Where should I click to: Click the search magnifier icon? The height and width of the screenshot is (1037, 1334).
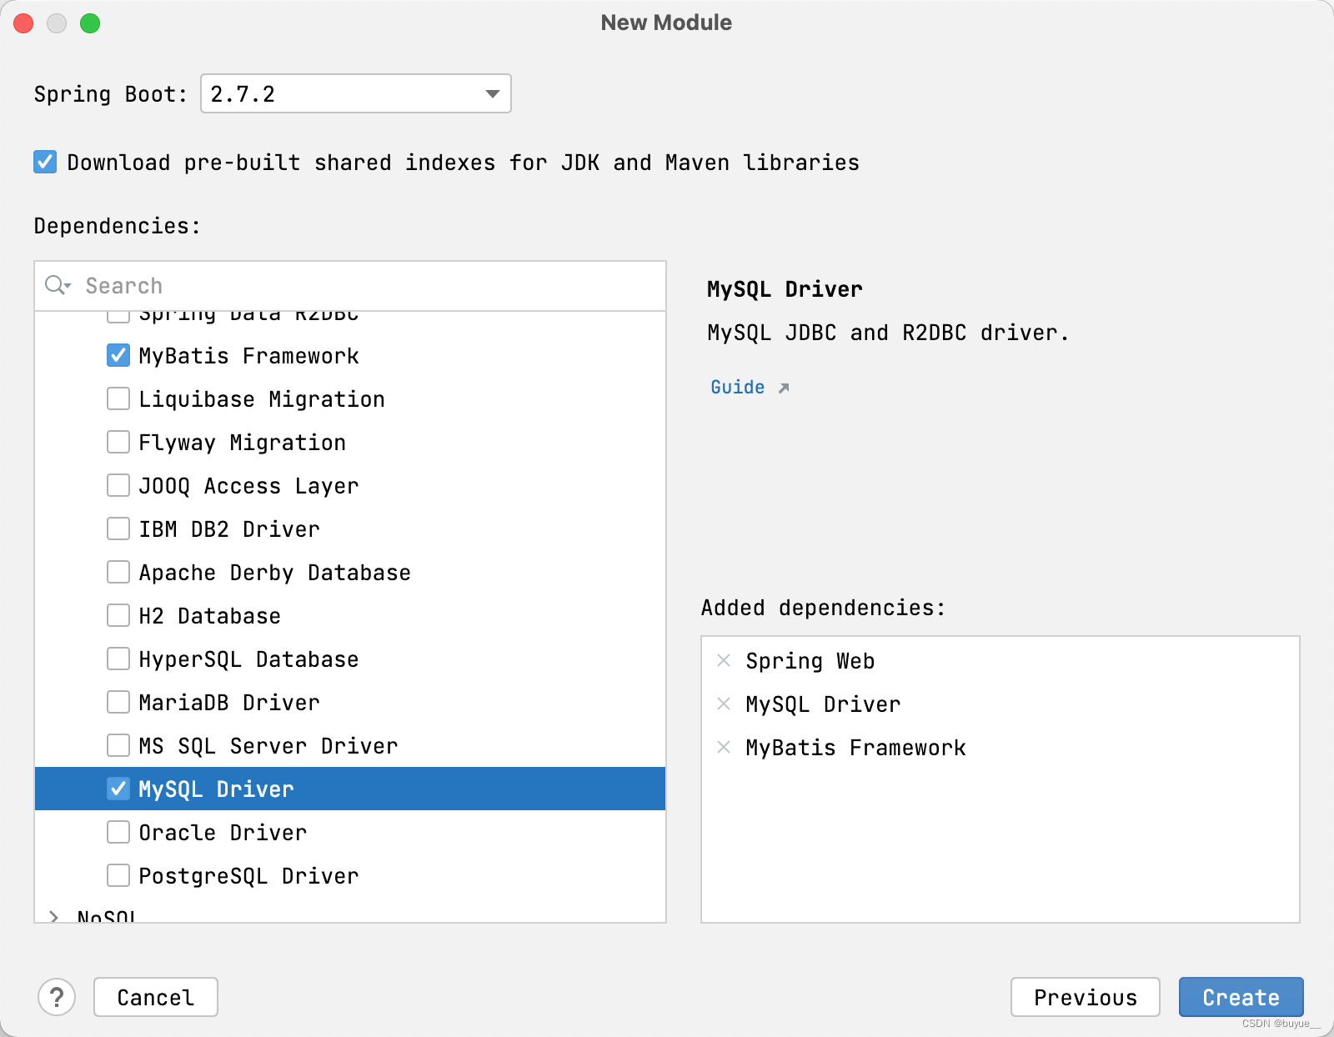point(53,286)
